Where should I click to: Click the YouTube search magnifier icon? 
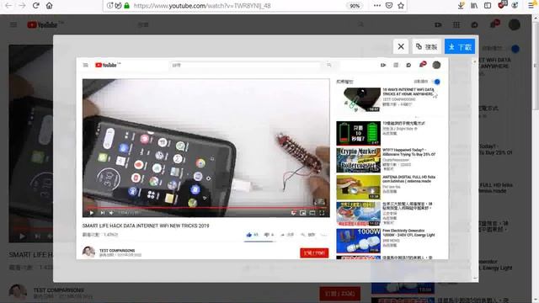coord(360,24)
